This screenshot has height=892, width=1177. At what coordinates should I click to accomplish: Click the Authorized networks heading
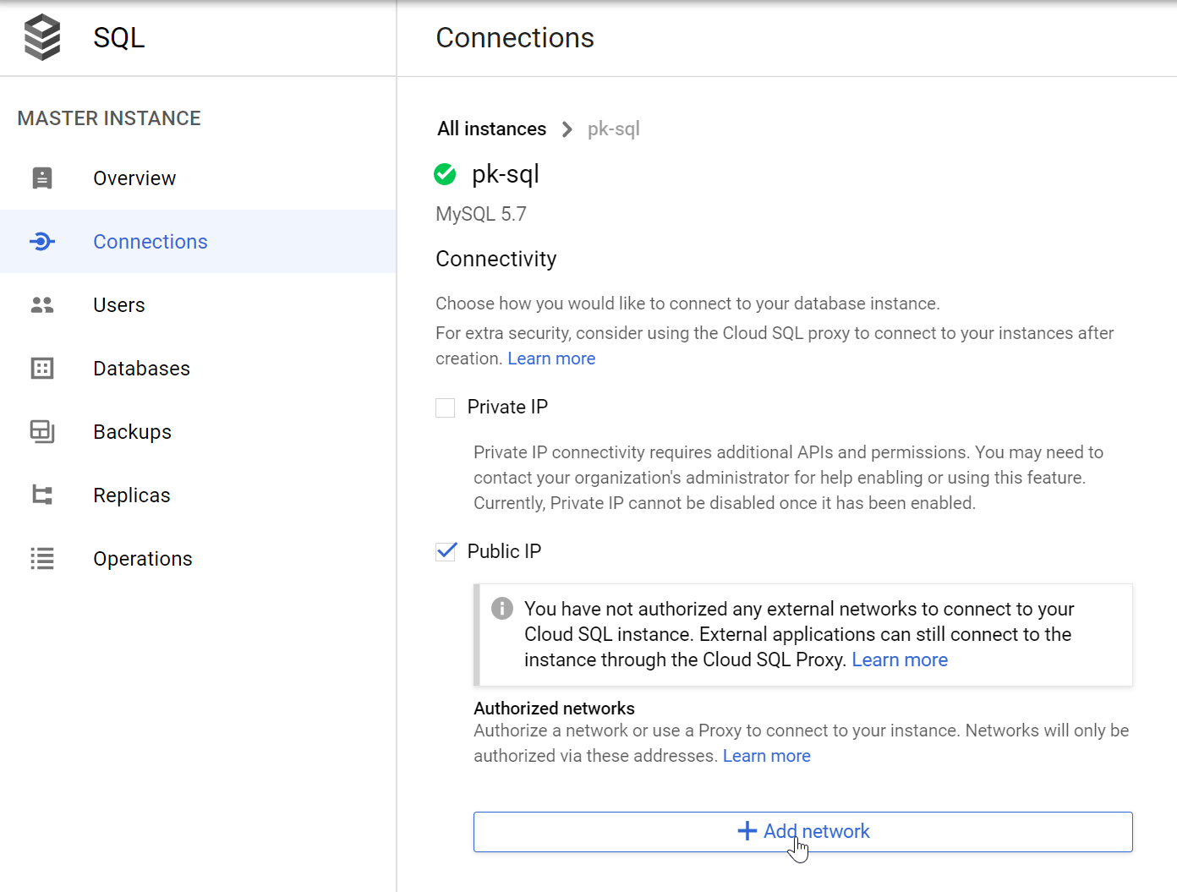(x=554, y=709)
